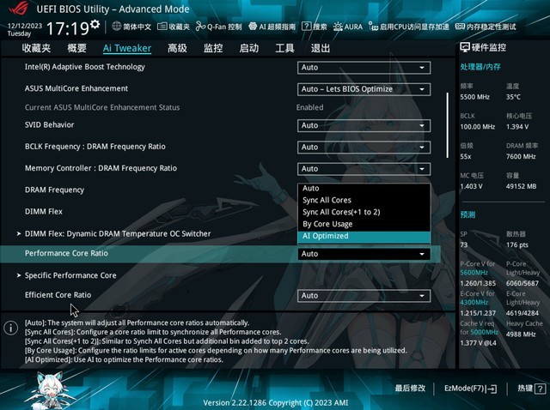Click the hotkeys question mark icon
This screenshot has width=550, height=410.
(x=541, y=389)
